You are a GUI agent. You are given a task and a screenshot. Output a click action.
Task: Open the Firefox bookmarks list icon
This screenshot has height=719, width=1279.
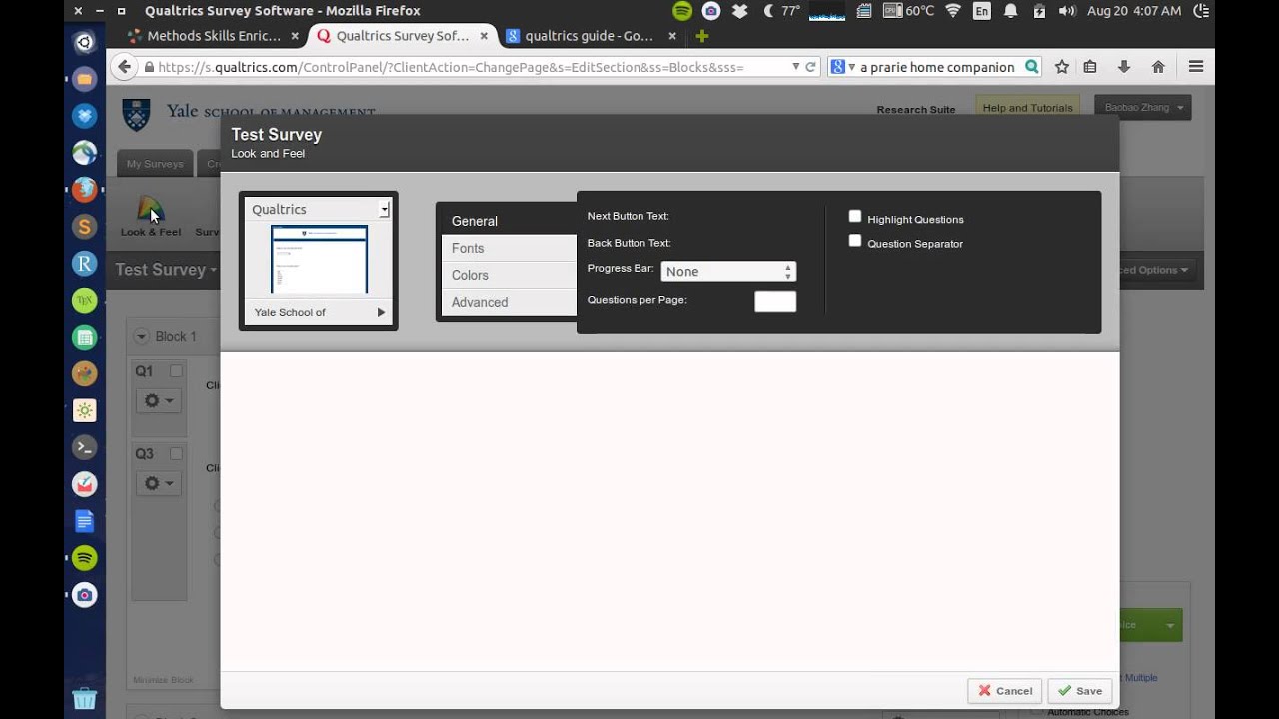click(x=1090, y=67)
